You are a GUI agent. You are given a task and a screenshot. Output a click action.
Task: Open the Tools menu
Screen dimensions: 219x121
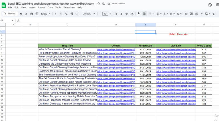[x=58, y=7]
